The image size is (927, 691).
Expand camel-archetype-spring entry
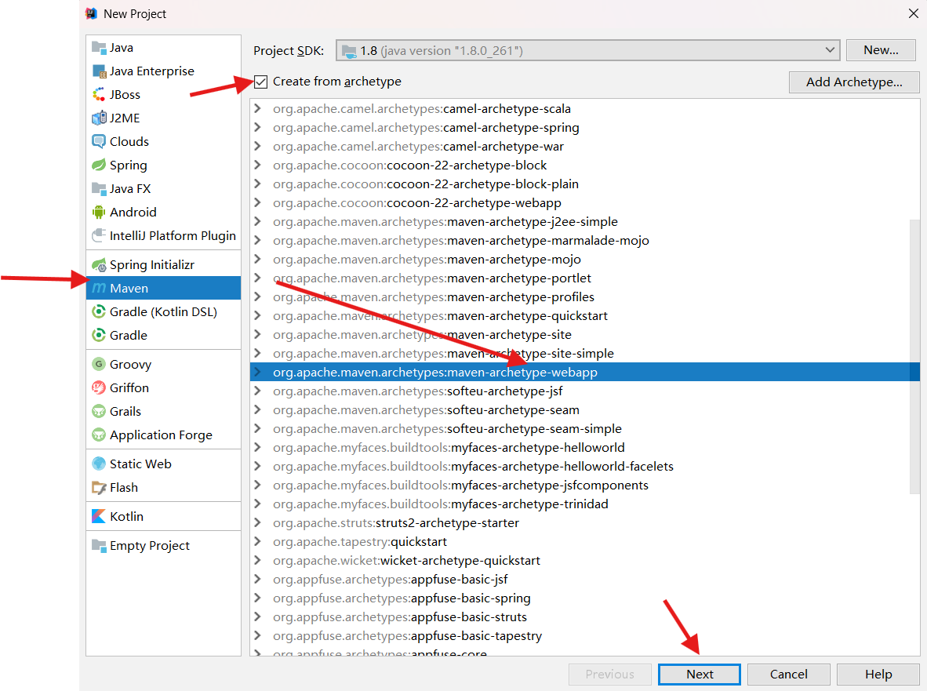tap(257, 128)
